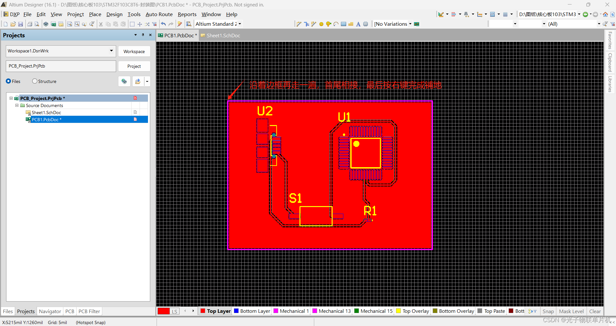Select the Place Fill rectangle icon
The image size is (616, 326).
click(344, 24)
